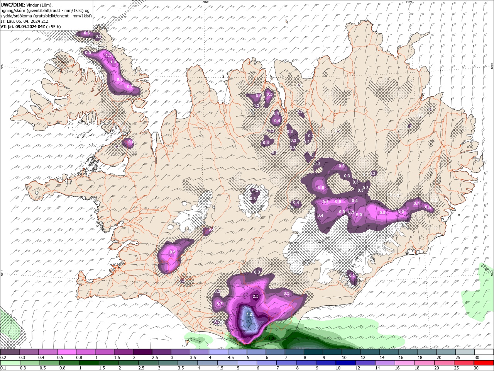This screenshot has height=371, width=494.
Task: Click the 'VT: þri. 09.04.2024 04Z (+55 h)' line
Action: tap(30, 27)
